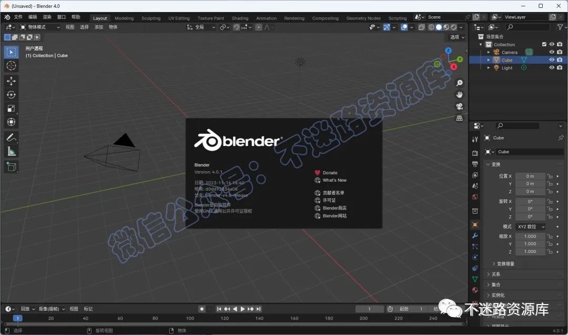Open What's New link on splash

[330, 180]
